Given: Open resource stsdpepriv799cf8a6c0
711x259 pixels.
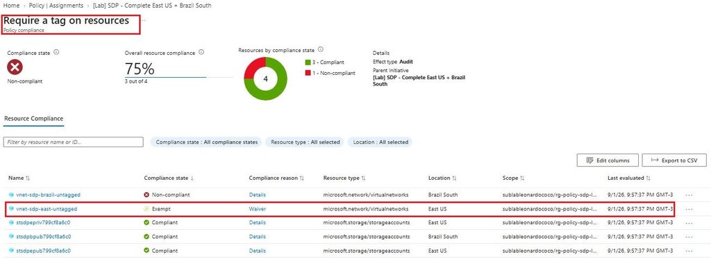Looking at the screenshot, I should click(43, 223).
